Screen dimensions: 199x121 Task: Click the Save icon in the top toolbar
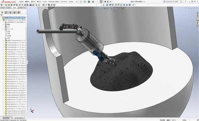click(x=89, y=2)
